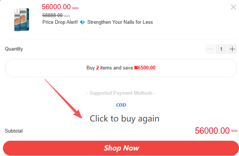The width and height of the screenshot is (239, 156).
Task: Click the 56000.00 NGN sale price at top
Action: (60, 7)
